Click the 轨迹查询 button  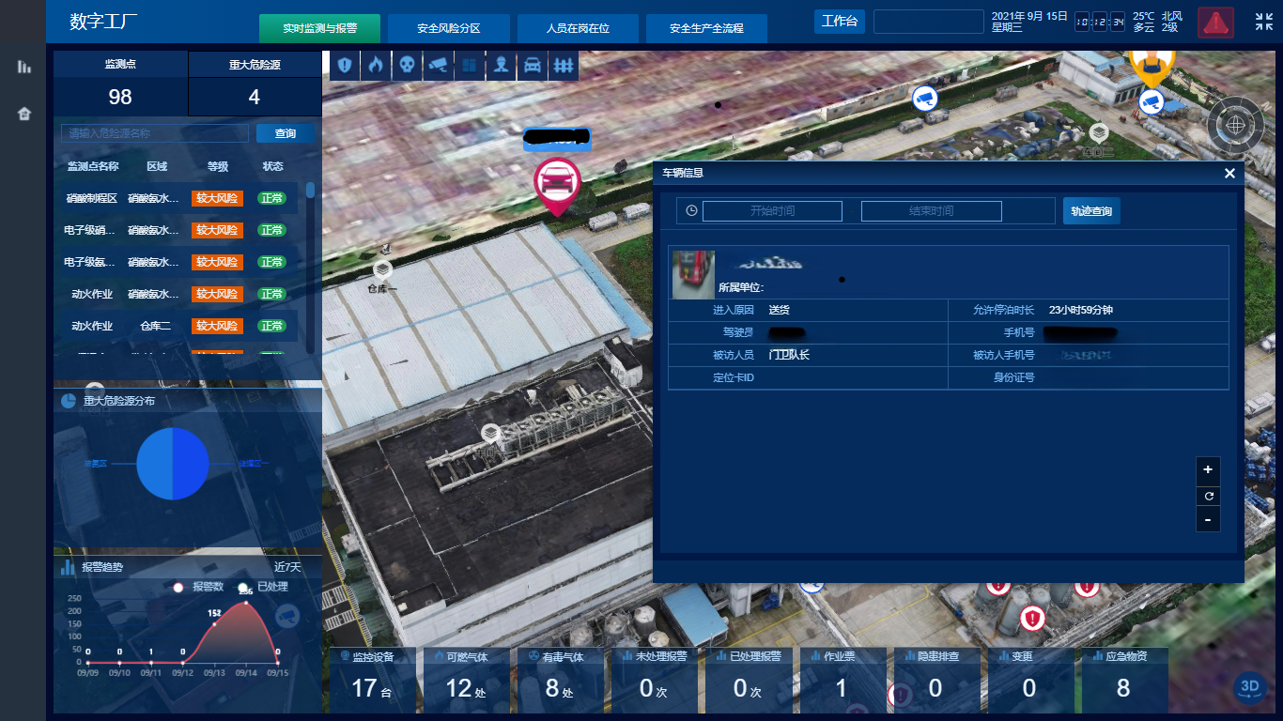[1091, 211]
